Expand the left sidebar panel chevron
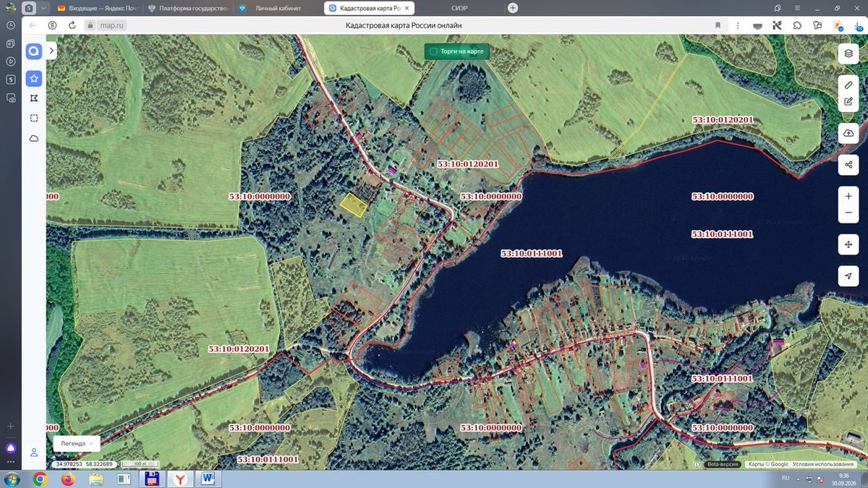The image size is (868, 488). [x=52, y=52]
